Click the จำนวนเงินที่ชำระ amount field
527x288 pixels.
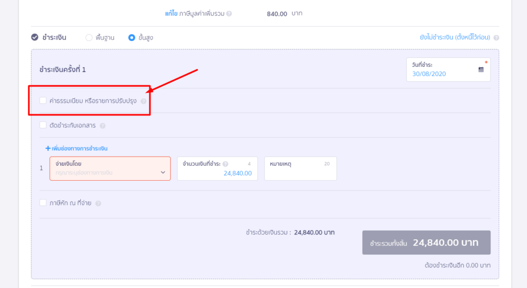pos(218,169)
